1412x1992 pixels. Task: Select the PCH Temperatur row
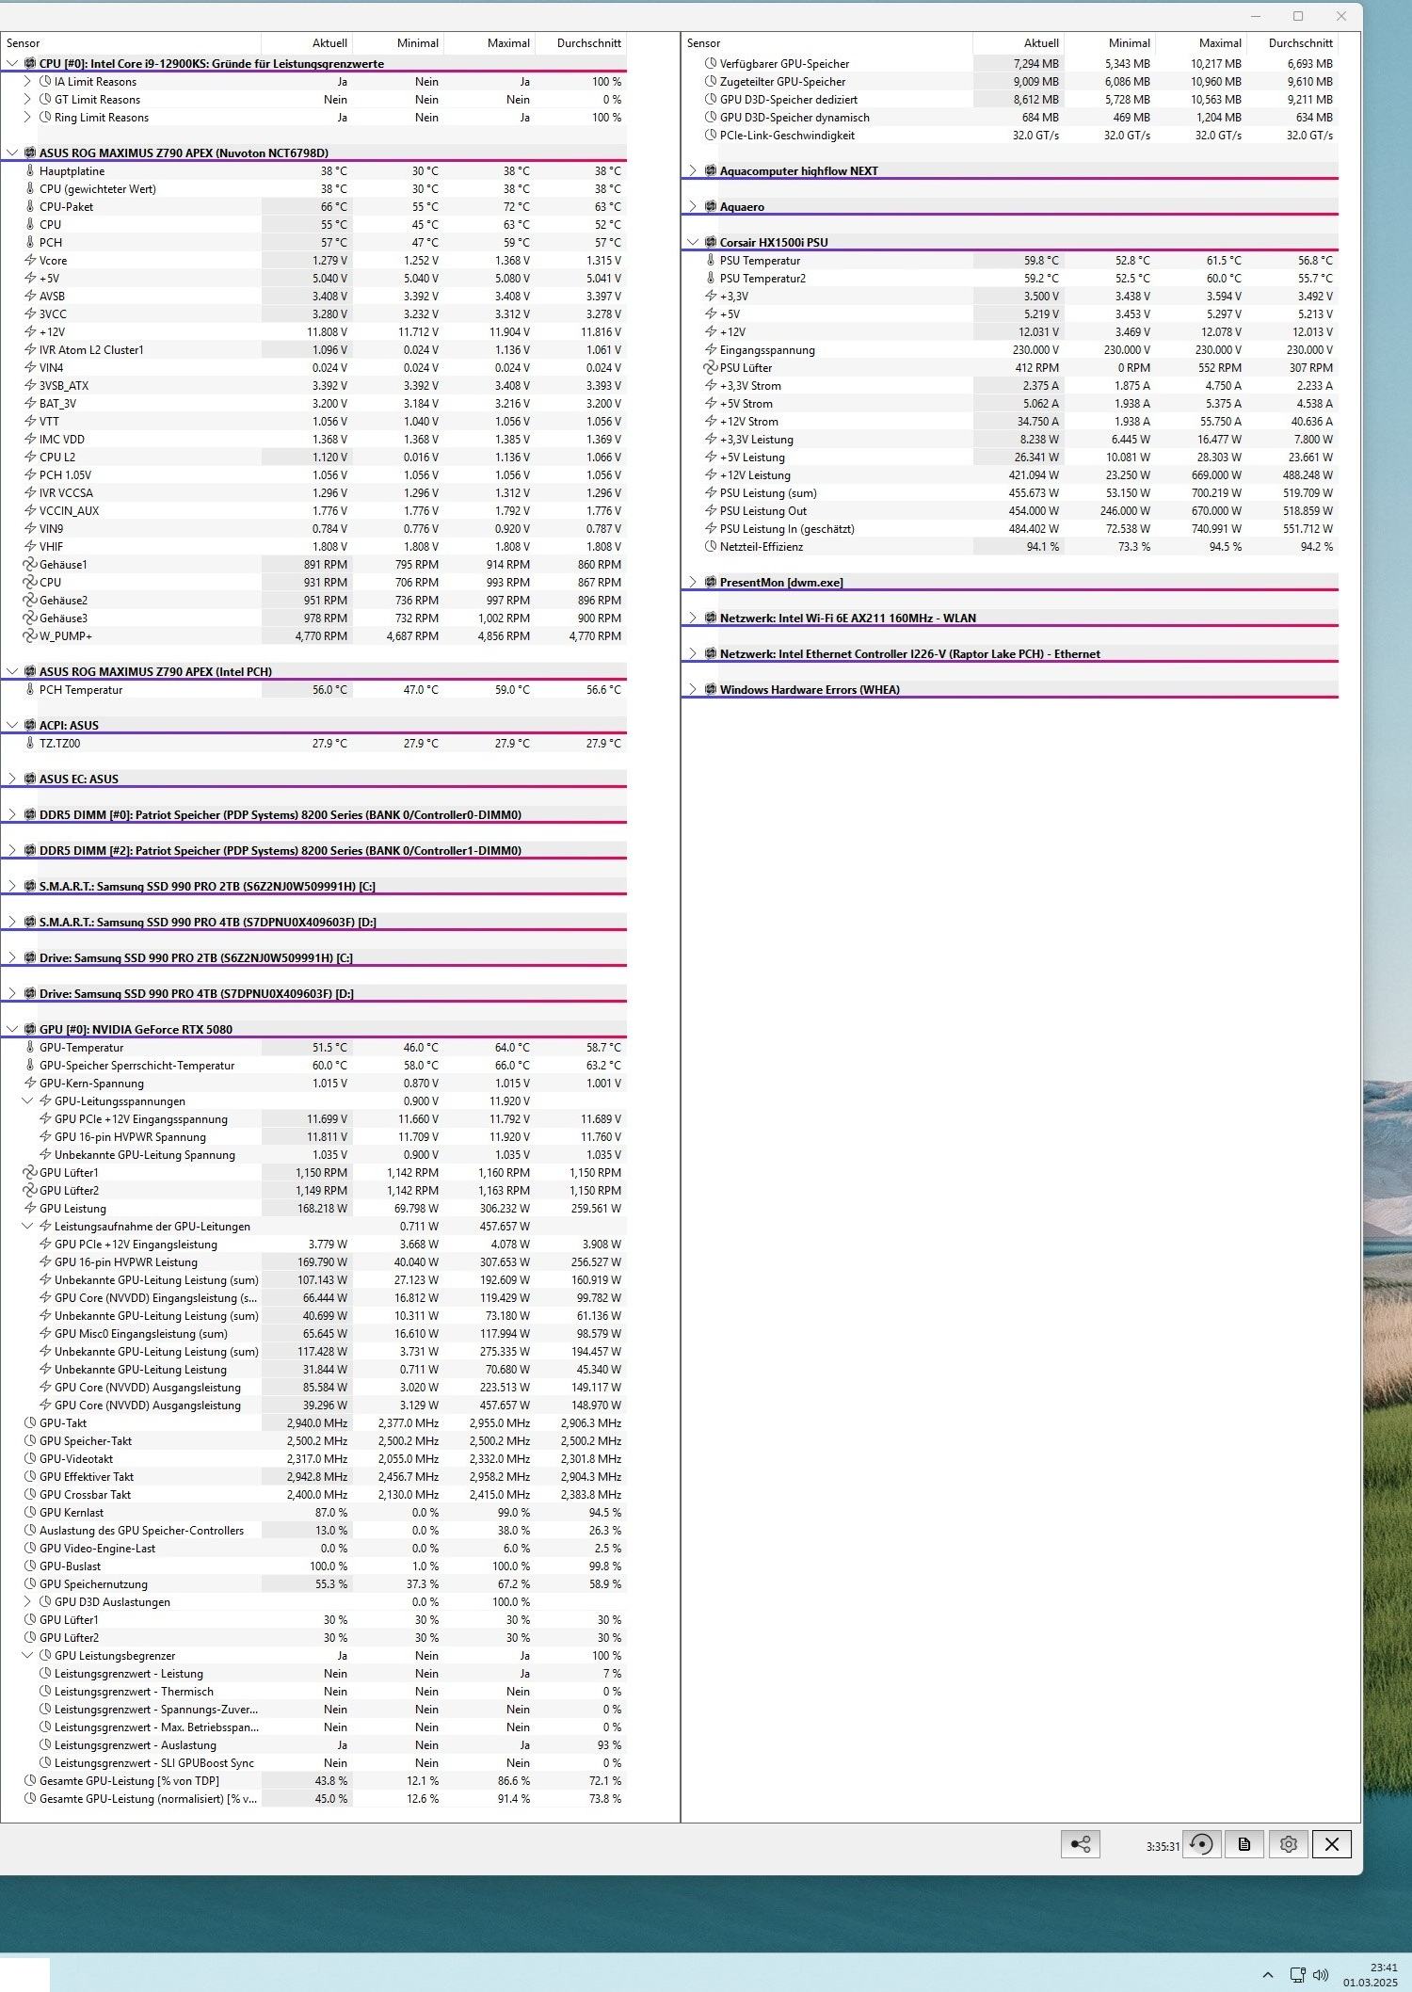click(x=313, y=689)
